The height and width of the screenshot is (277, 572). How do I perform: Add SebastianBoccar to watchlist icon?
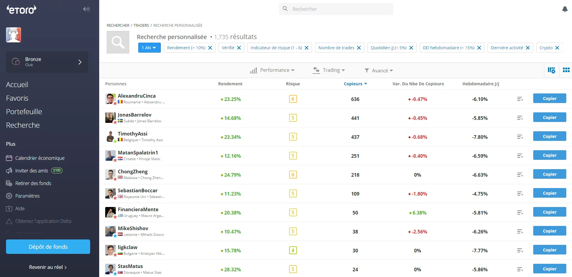(x=520, y=194)
